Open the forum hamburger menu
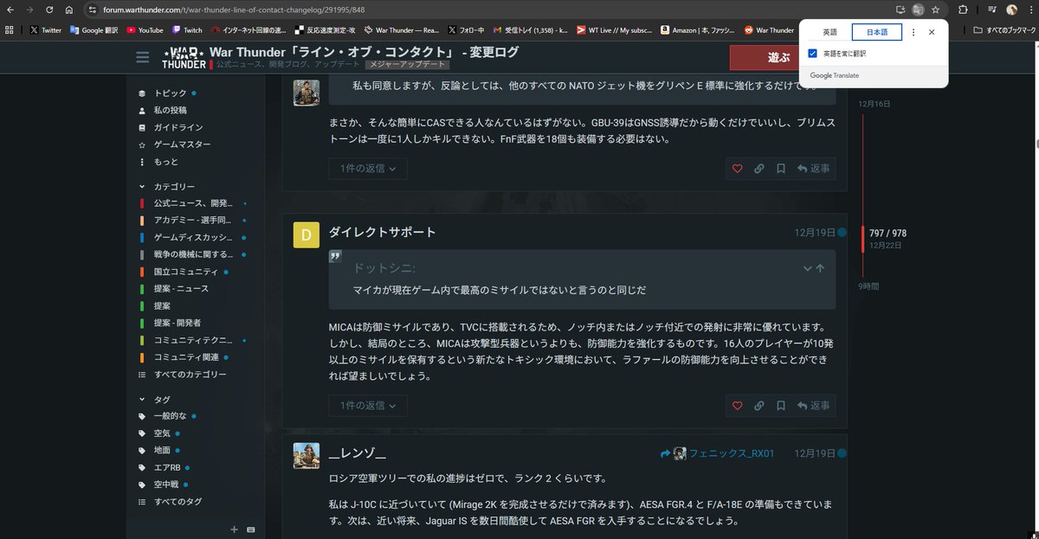 click(x=142, y=56)
